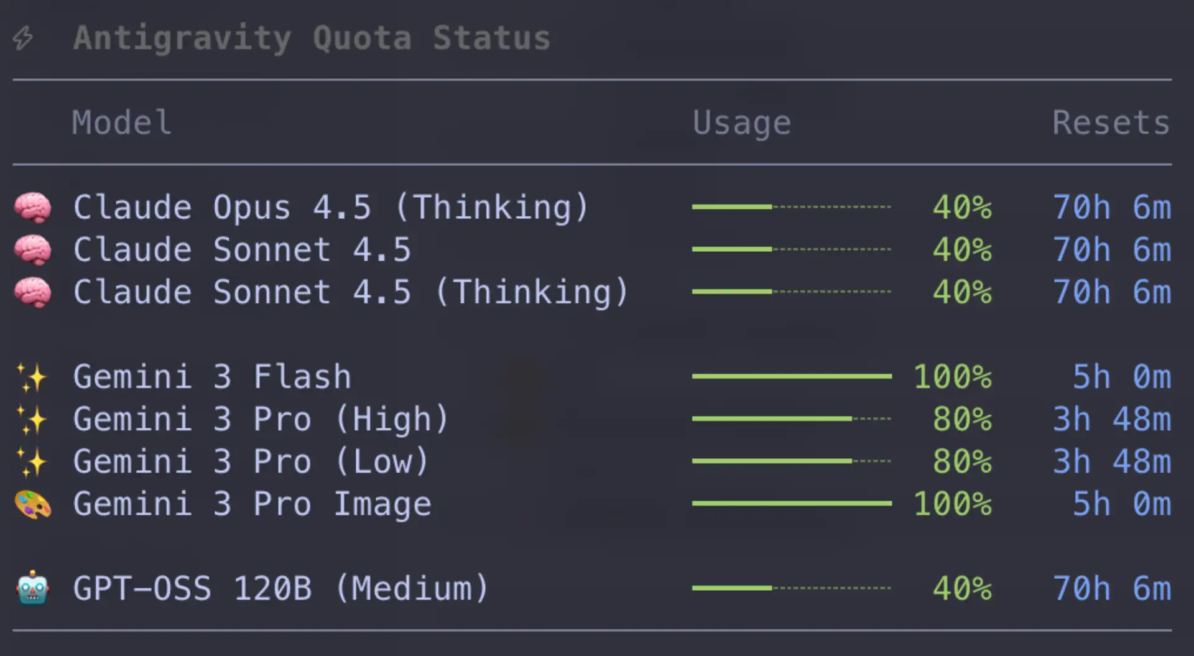Select the GPT-OSS 120B (Medium) model name
The image size is (1194, 656).
click(281, 588)
